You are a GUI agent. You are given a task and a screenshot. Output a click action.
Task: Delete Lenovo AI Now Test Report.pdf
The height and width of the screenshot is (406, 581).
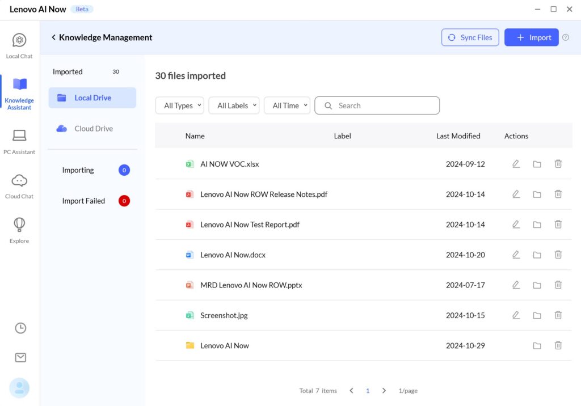558,225
